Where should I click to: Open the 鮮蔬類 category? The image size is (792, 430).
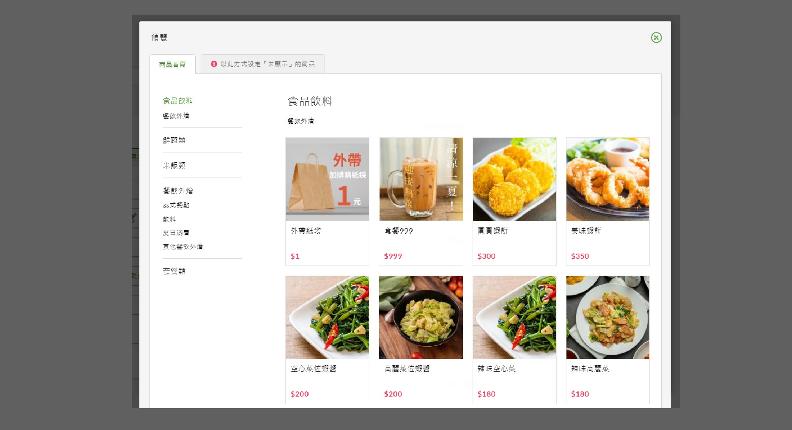click(x=174, y=140)
